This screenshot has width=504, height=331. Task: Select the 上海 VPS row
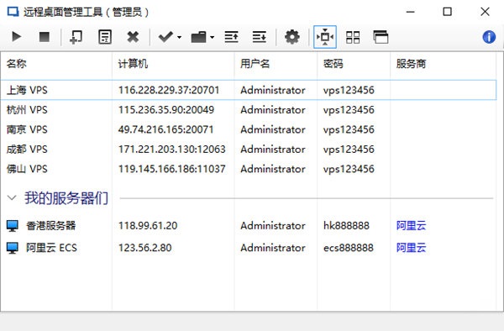249,90
